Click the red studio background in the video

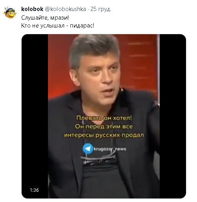tap(139, 63)
